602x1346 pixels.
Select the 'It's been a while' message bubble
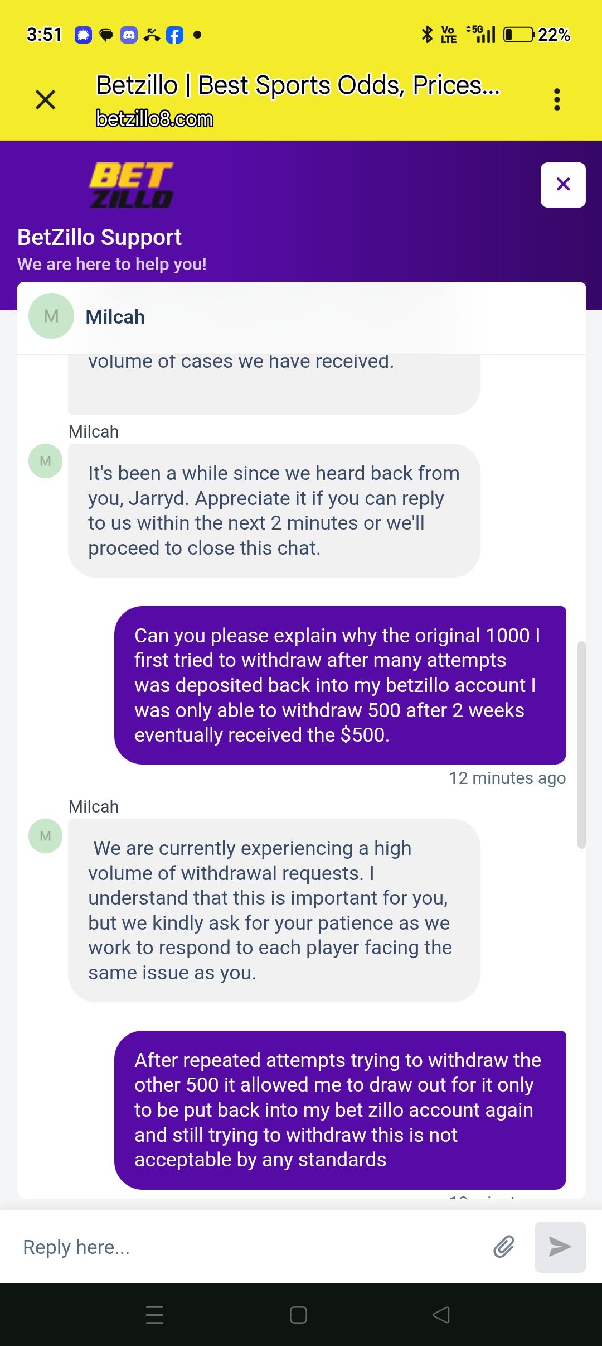(274, 510)
